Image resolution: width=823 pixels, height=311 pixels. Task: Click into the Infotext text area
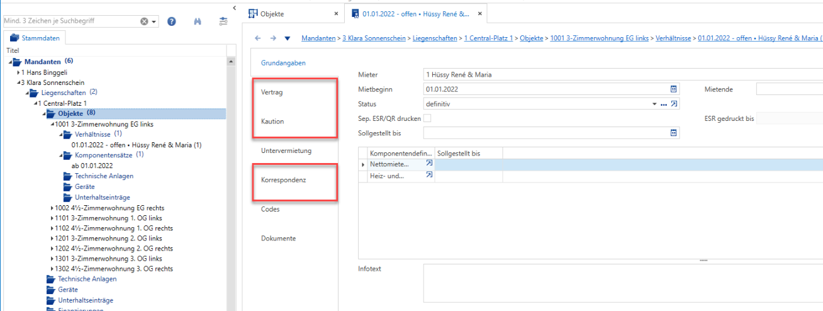click(x=623, y=283)
